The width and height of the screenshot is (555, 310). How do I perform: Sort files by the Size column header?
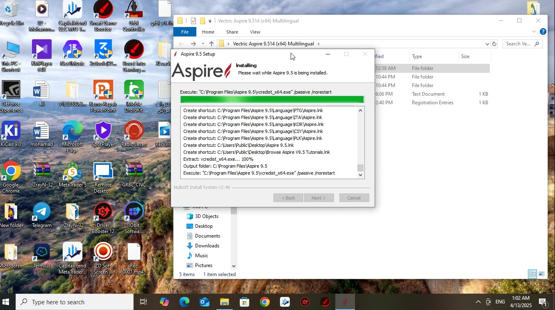click(474, 56)
